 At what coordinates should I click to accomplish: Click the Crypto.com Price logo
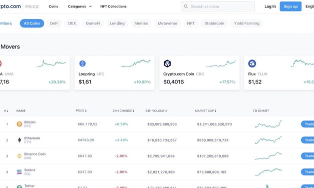19,6
